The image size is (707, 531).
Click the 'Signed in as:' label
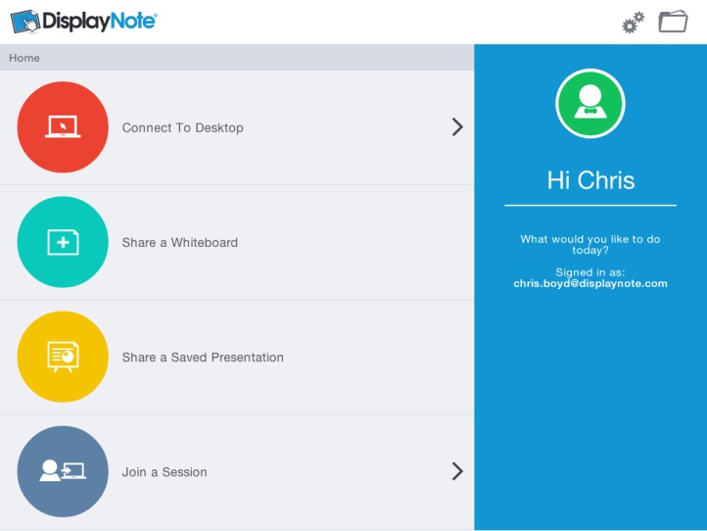pos(590,272)
